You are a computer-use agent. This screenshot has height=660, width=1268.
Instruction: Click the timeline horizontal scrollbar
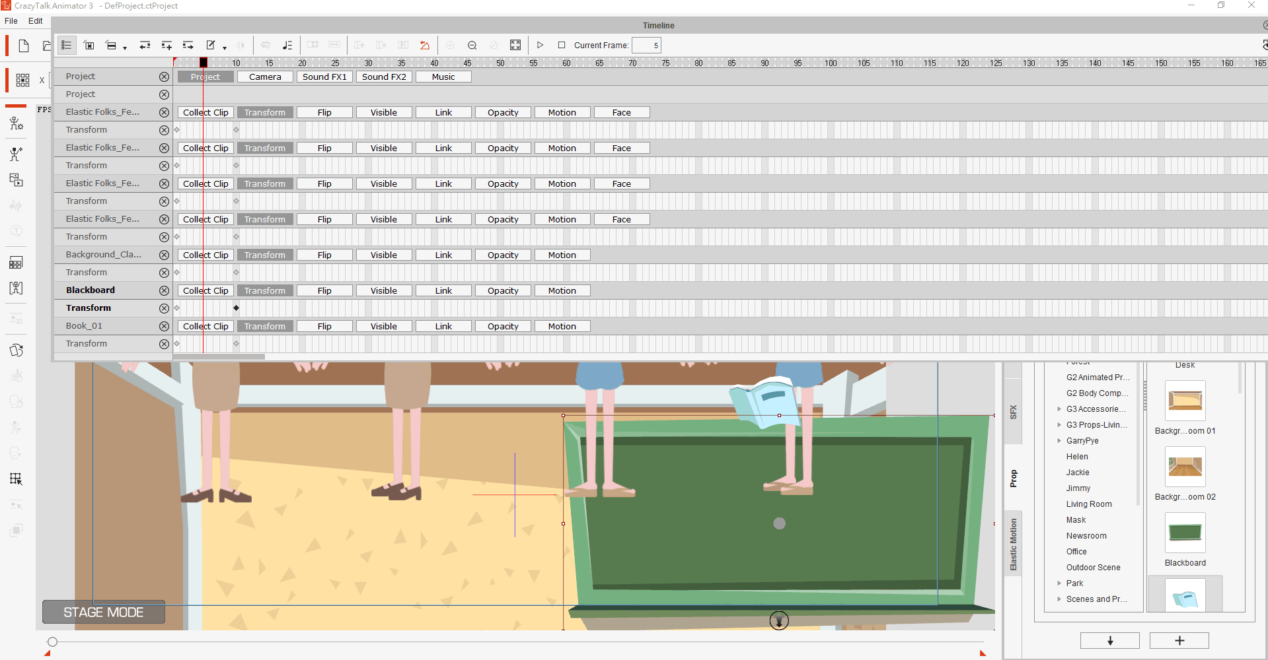[x=219, y=356]
